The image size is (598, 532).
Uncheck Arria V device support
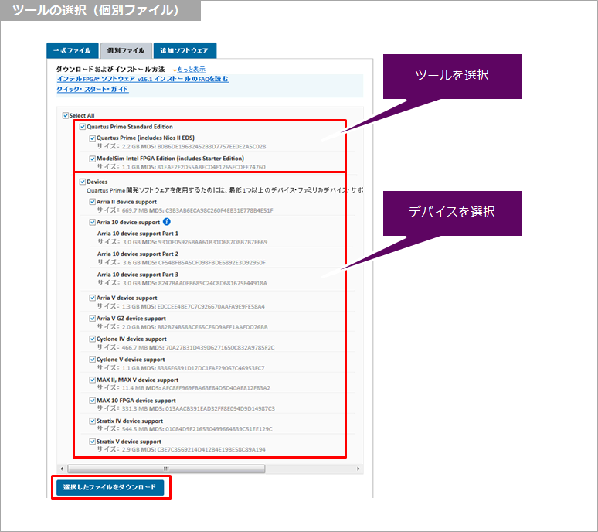(x=92, y=298)
